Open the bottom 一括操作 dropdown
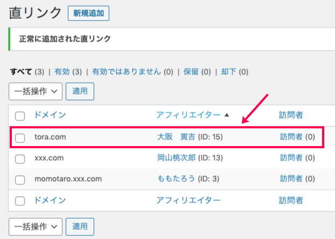This screenshot has height=239, width=335. pyautogui.click(x=35, y=227)
